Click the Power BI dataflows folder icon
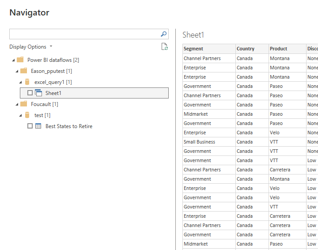Image resolution: width=318 pixels, height=250 pixels. [20, 60]
